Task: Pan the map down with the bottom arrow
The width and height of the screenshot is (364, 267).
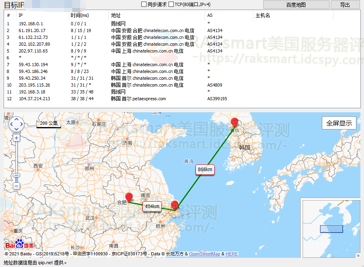Action: [x=16, y=129]
